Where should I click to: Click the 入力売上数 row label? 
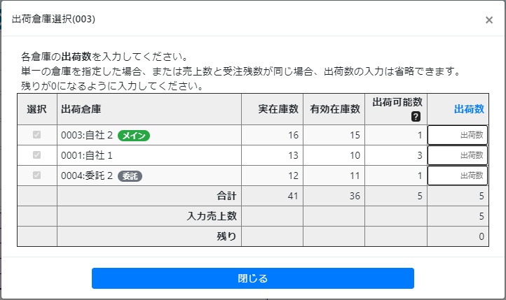click(x=212, y=216)
